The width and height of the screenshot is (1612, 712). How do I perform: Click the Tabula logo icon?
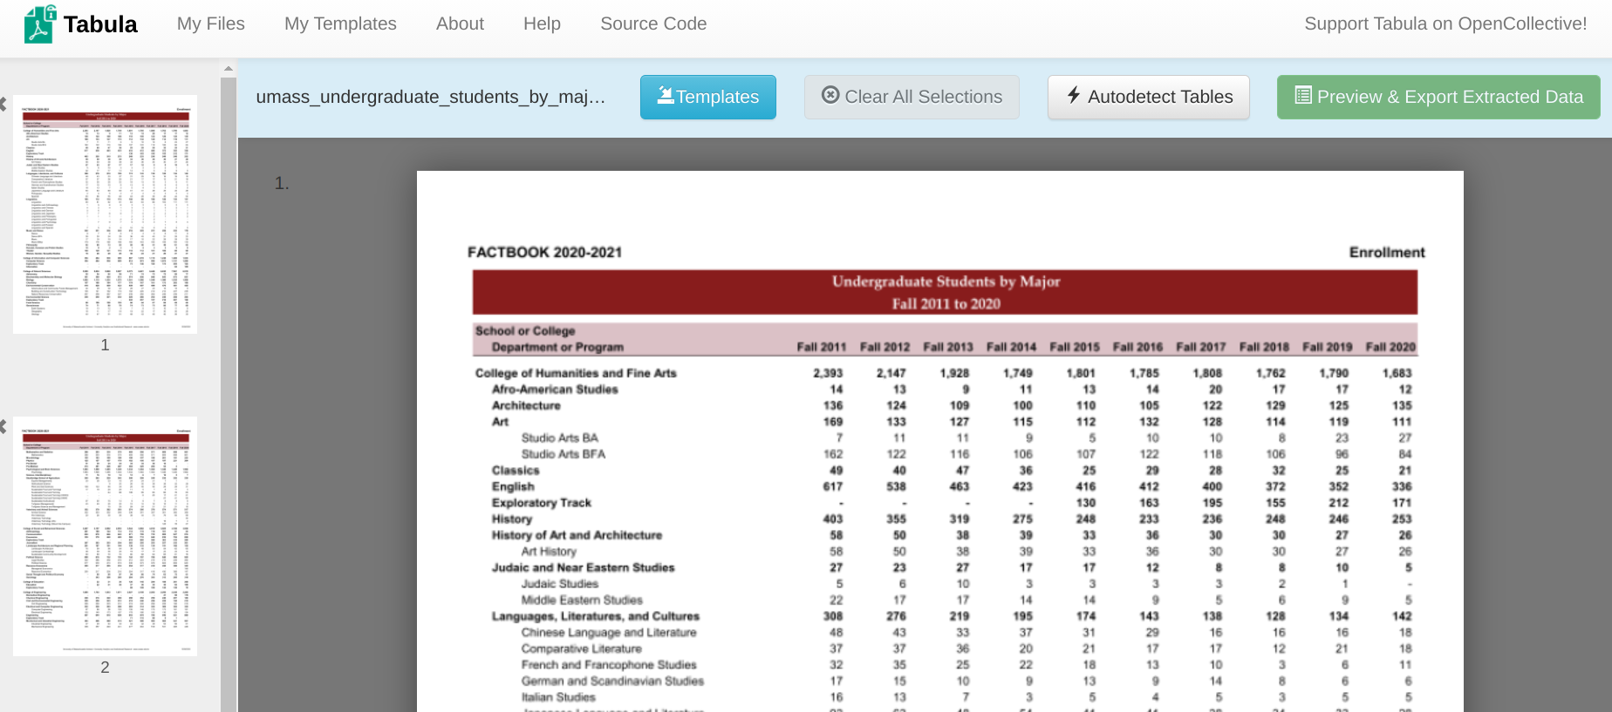pos(39,24)
